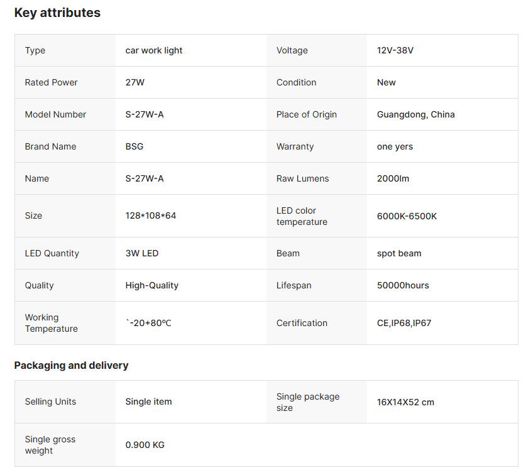Click the 2000lm raw lumens value
Viewport: 526px width, 475px height.
(x=393, y=178)
